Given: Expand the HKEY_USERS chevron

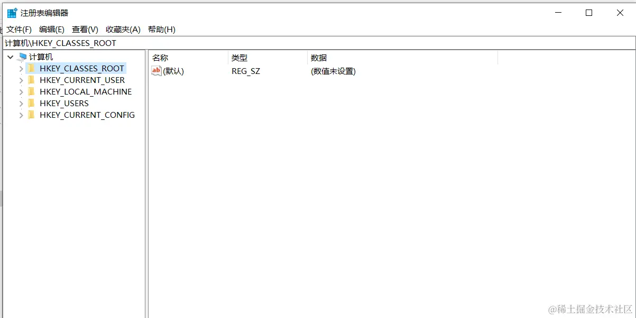Looking at the screenshot, I should point(21,104).
